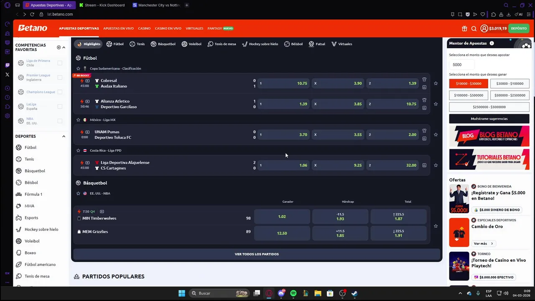Click the Opera snapshot capture icon
535x301 pixels.
tap(460, 14)
